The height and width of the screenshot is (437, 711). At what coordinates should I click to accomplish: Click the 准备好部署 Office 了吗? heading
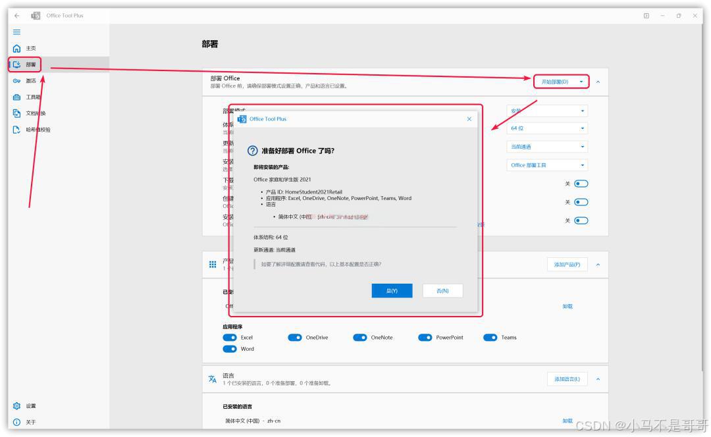point(298,151)
